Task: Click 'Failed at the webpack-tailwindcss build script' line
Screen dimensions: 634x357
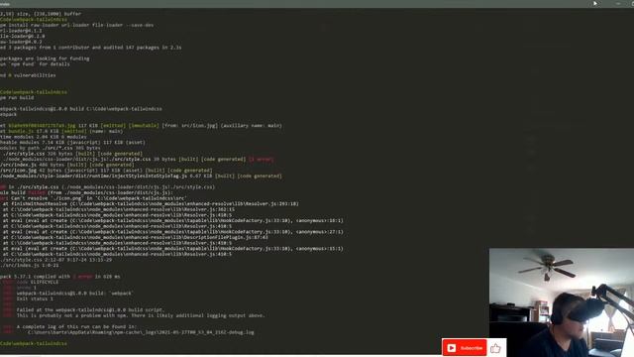Action: click(90, 309)
